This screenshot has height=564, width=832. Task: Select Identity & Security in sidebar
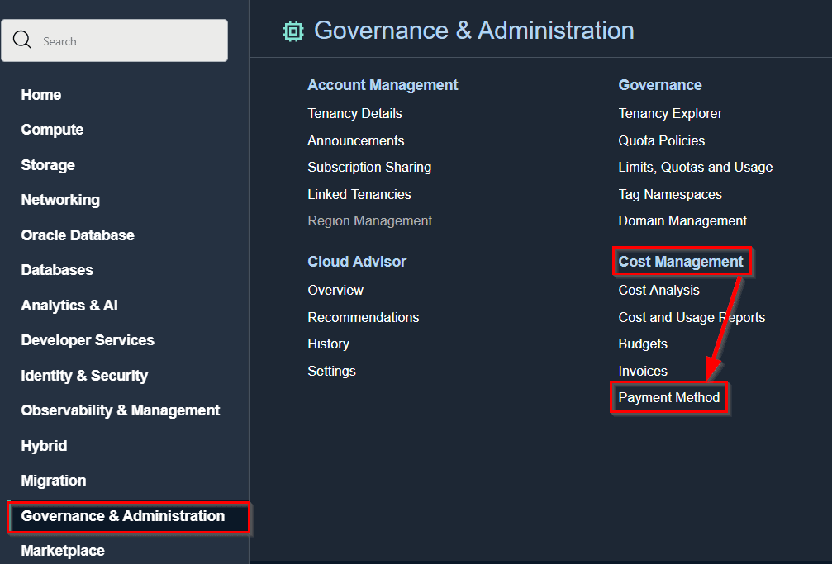tap(84, 376)
